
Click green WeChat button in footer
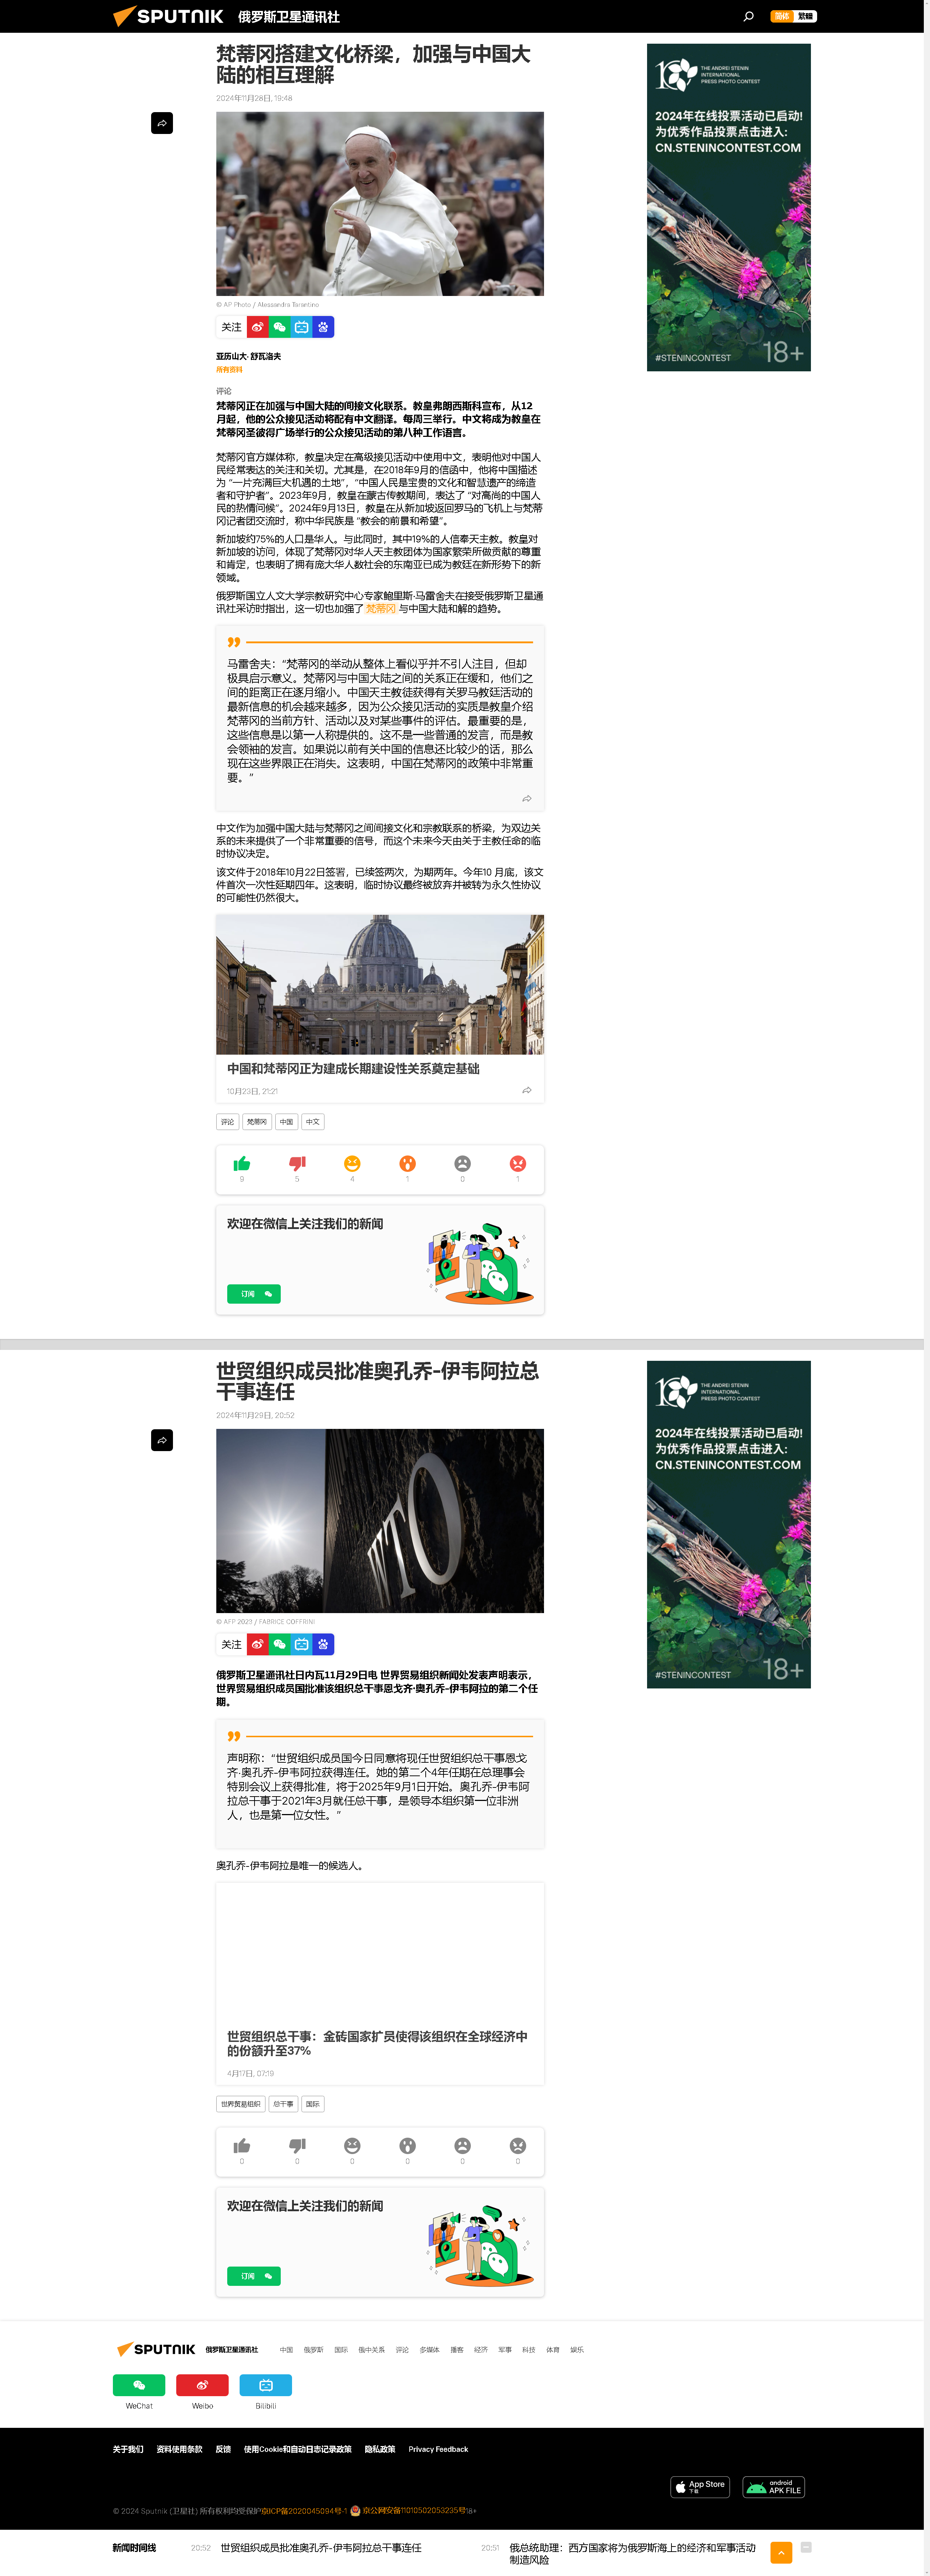[139, 2385]
